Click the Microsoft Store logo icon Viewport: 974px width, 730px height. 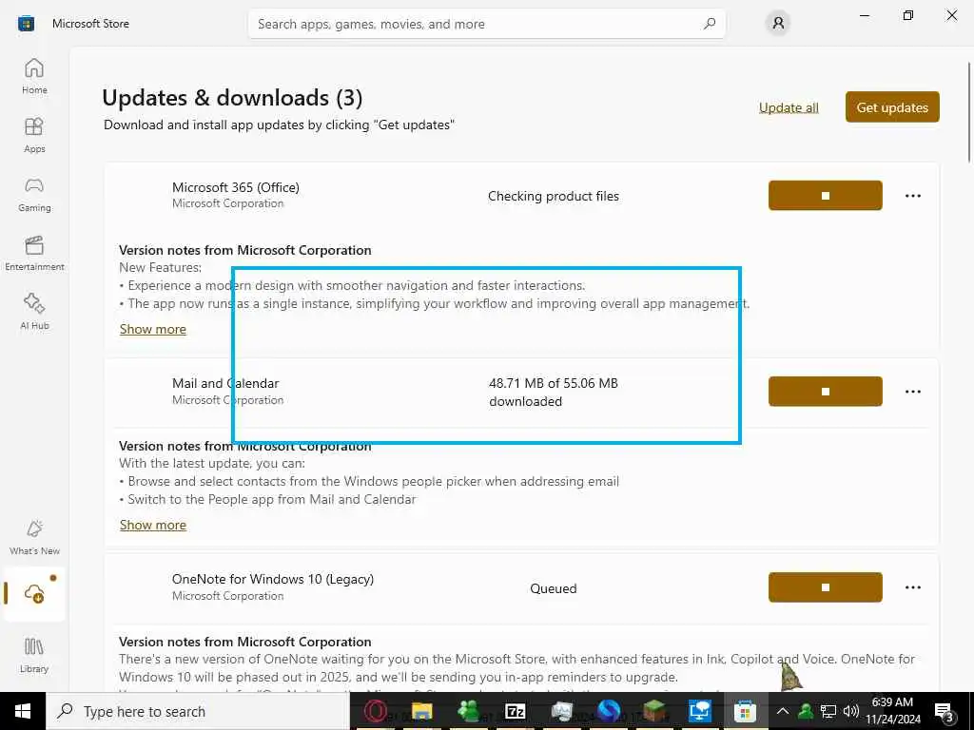click(x=26, y=24)
